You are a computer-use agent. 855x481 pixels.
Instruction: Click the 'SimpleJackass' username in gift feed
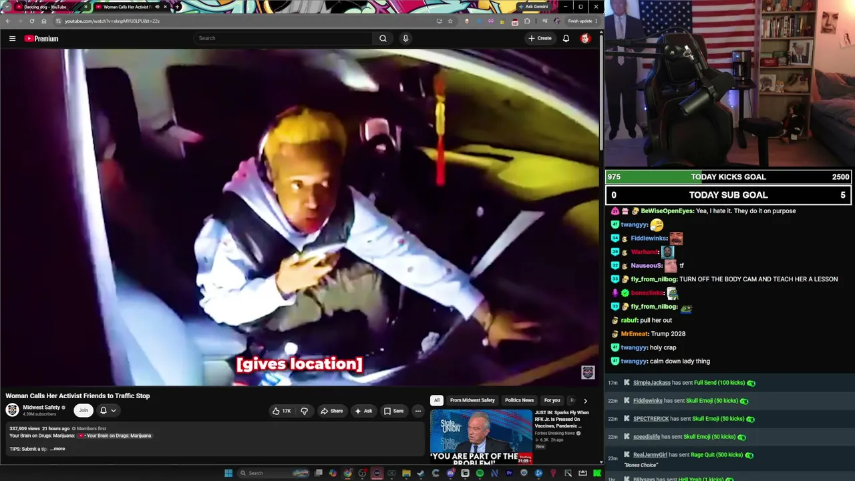(651, 383)
